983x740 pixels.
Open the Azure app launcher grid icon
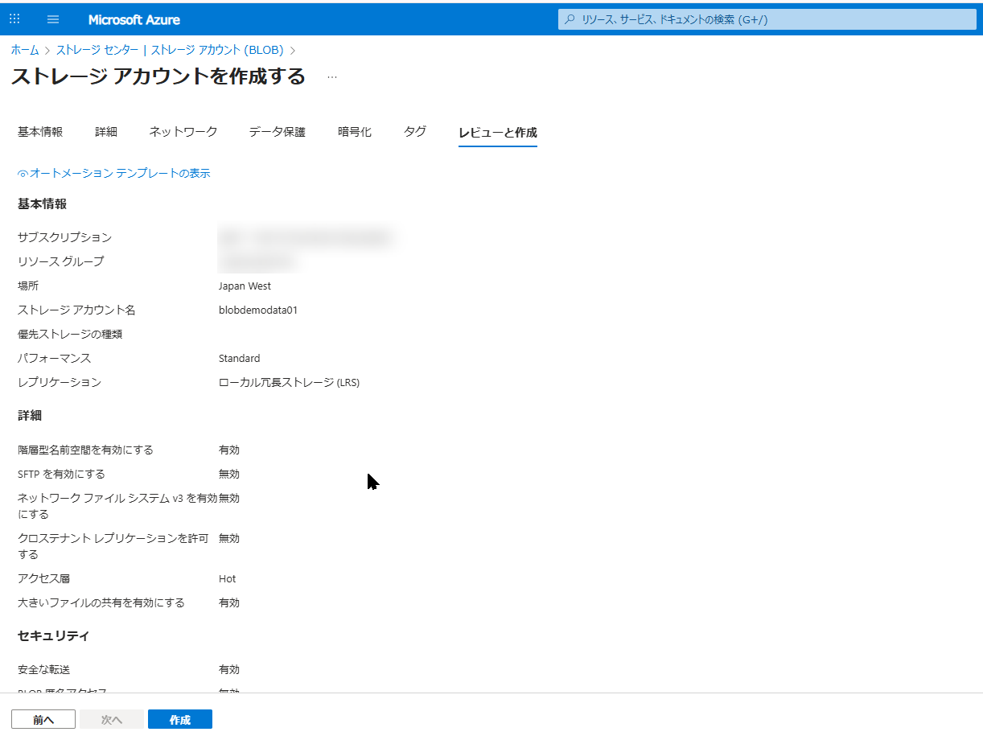[x=14, y=19]
